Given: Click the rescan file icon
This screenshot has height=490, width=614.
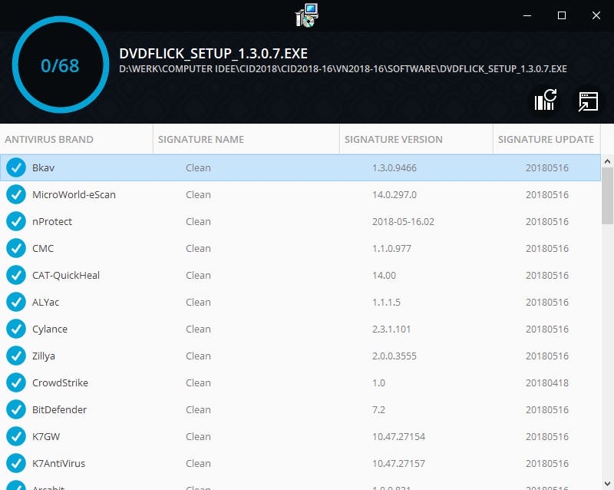Looking at the screenshot, I should [x=546, y=101].
